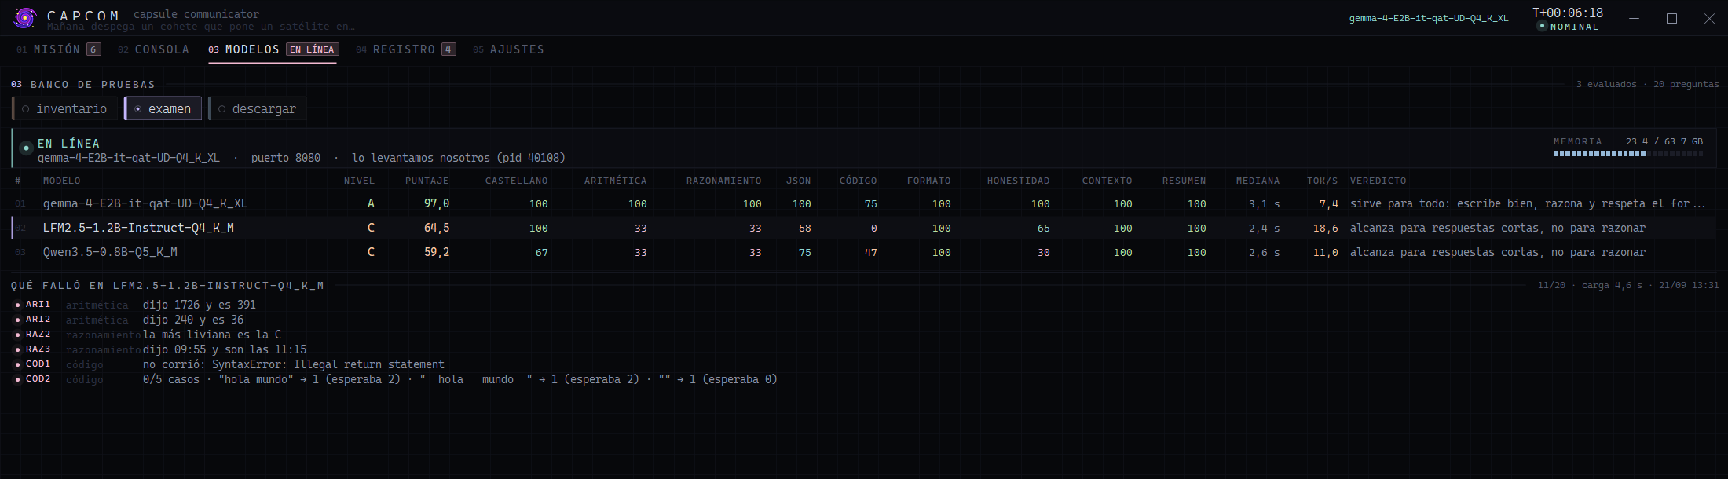Click the red dot beside RAZ3
This screenshot has height=479, width=1728.
coord(18,349)
